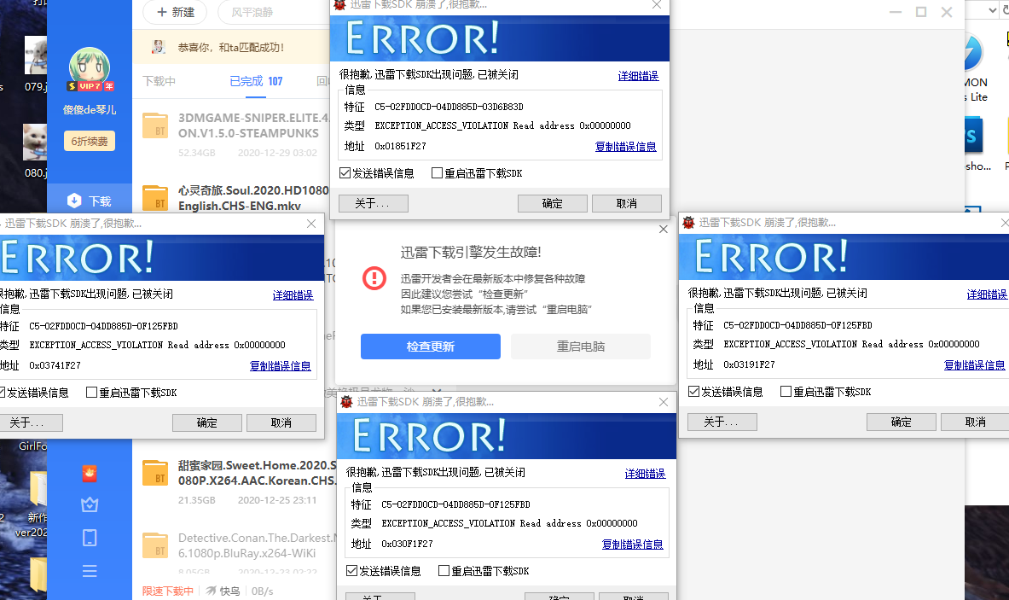Viewport: 1009px width, 600px height.
Task: Click the red envelope icon in sidebar
Action: tap(89, 473)
